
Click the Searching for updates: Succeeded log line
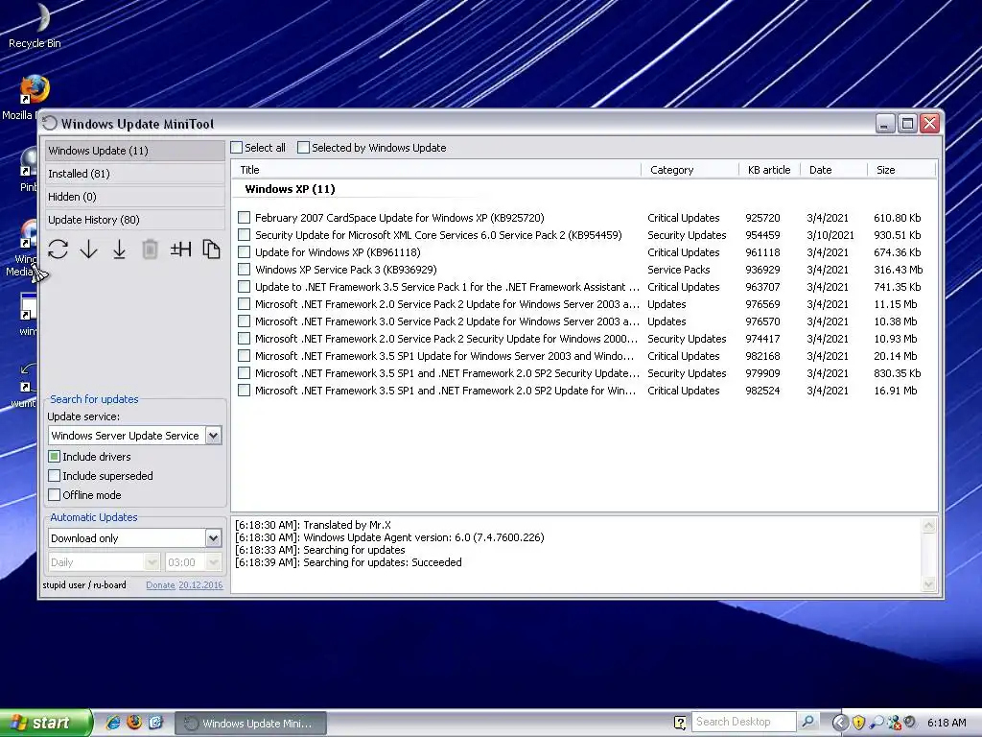point(348,562)
